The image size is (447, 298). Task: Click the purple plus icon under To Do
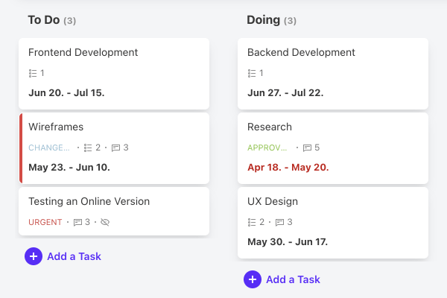tap(34, 256)
